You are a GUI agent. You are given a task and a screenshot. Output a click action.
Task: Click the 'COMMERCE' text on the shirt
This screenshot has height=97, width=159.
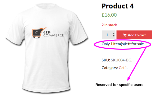coord(54,35)
